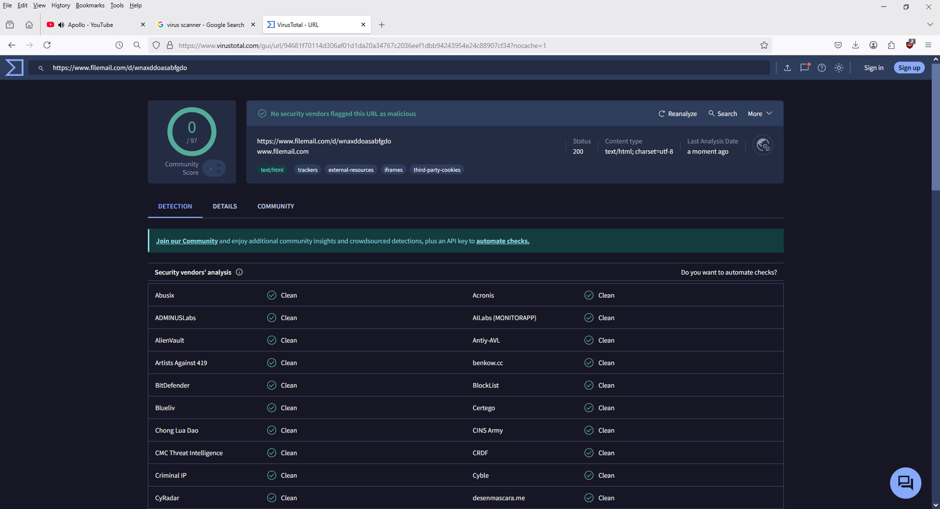The image size is (940, 509).
Task: Open the extensions puzzle icon
Action: tap(891, 45)
